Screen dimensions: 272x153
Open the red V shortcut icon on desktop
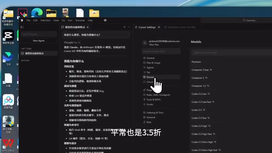pyautogui.click(x=23, y=13)
